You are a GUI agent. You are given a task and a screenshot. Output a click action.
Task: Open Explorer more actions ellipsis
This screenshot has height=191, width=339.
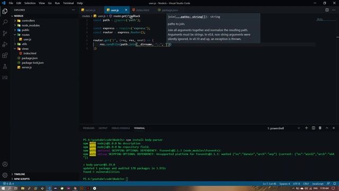pyautogui.click(x=73, y=10)
